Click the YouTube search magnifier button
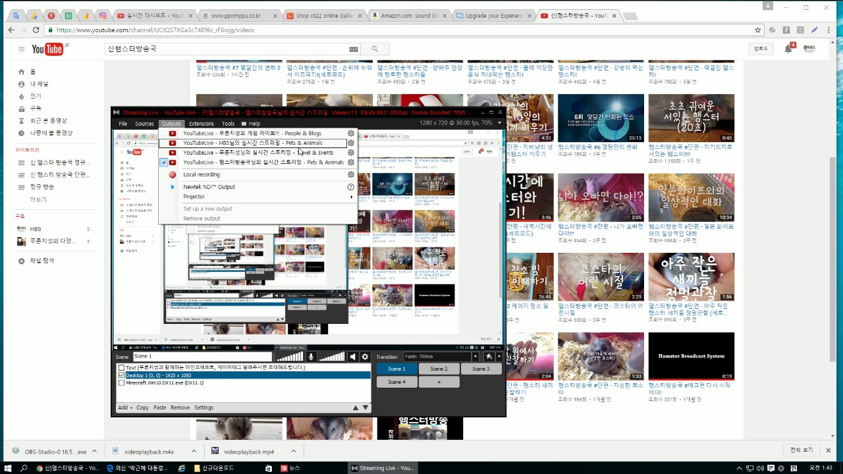 375,49
